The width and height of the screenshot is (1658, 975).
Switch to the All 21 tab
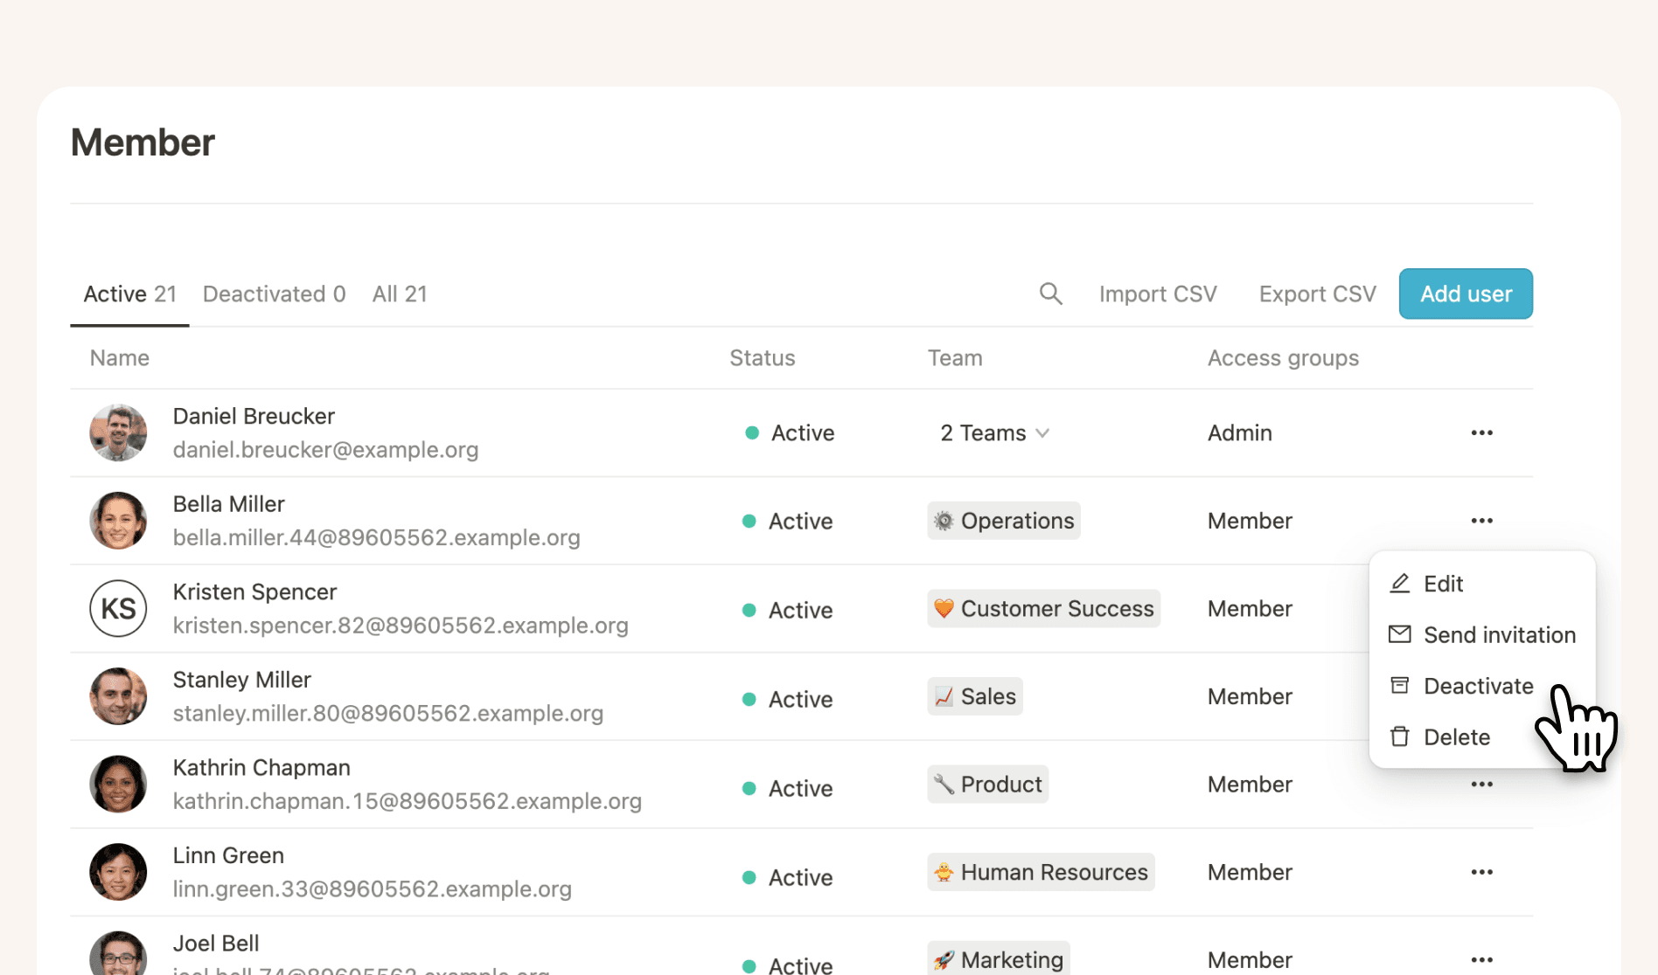click(x=400, y=294)
